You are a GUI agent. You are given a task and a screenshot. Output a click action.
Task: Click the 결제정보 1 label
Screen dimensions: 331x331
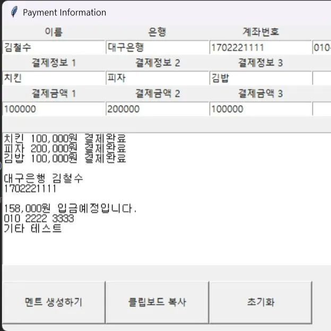[54, 63]
